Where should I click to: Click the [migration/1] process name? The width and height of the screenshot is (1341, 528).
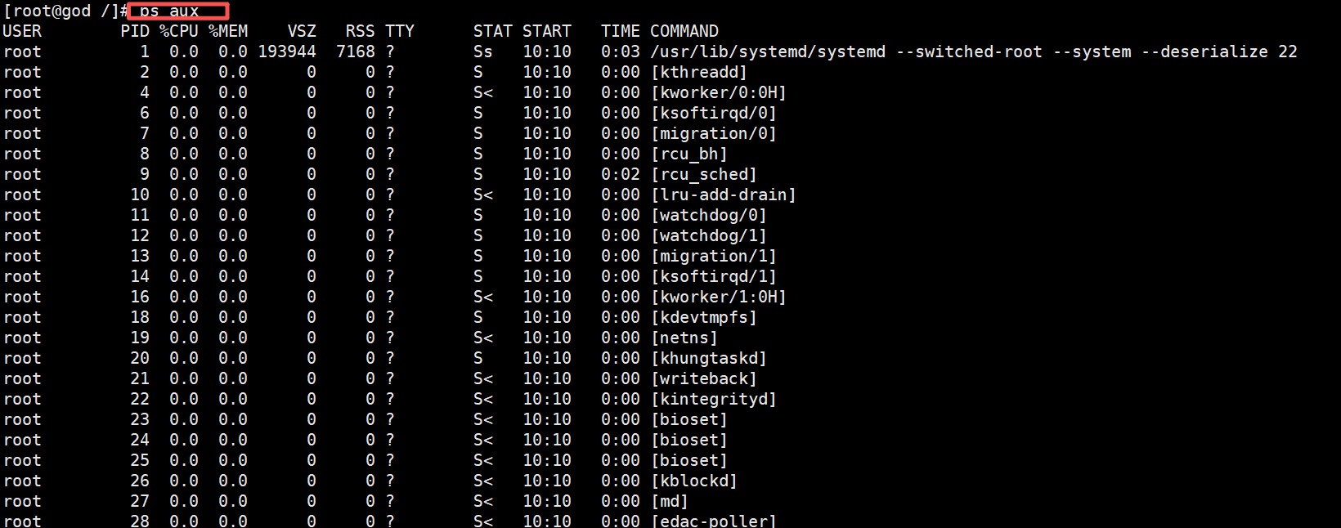(x=714, y=256)
